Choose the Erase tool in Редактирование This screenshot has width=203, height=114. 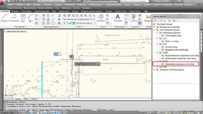59,16
